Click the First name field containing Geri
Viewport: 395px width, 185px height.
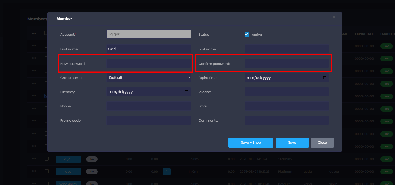[148, 49]
